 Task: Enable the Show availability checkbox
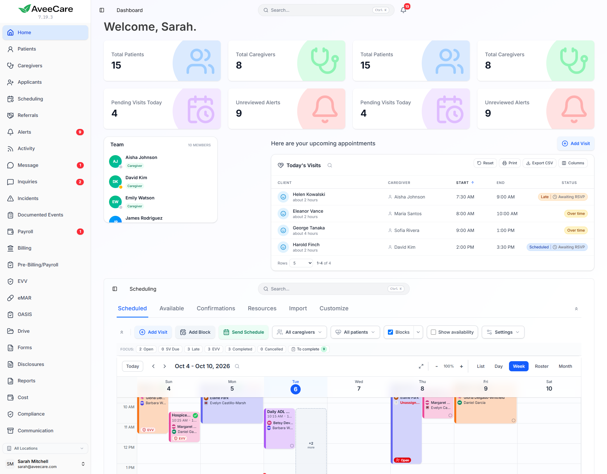(x=433, y=332)
